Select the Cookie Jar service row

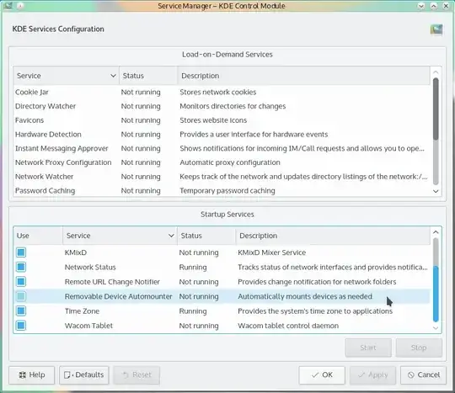tap(222, 93)
